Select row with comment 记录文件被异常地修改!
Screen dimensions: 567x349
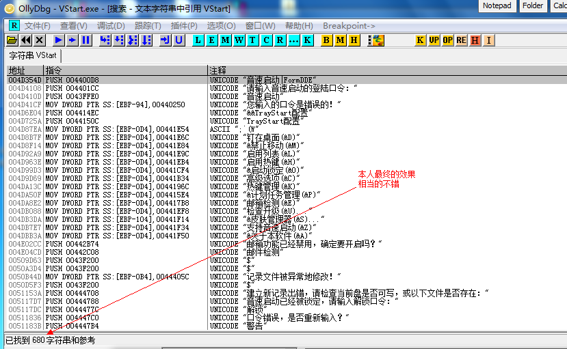pos(287,277)
